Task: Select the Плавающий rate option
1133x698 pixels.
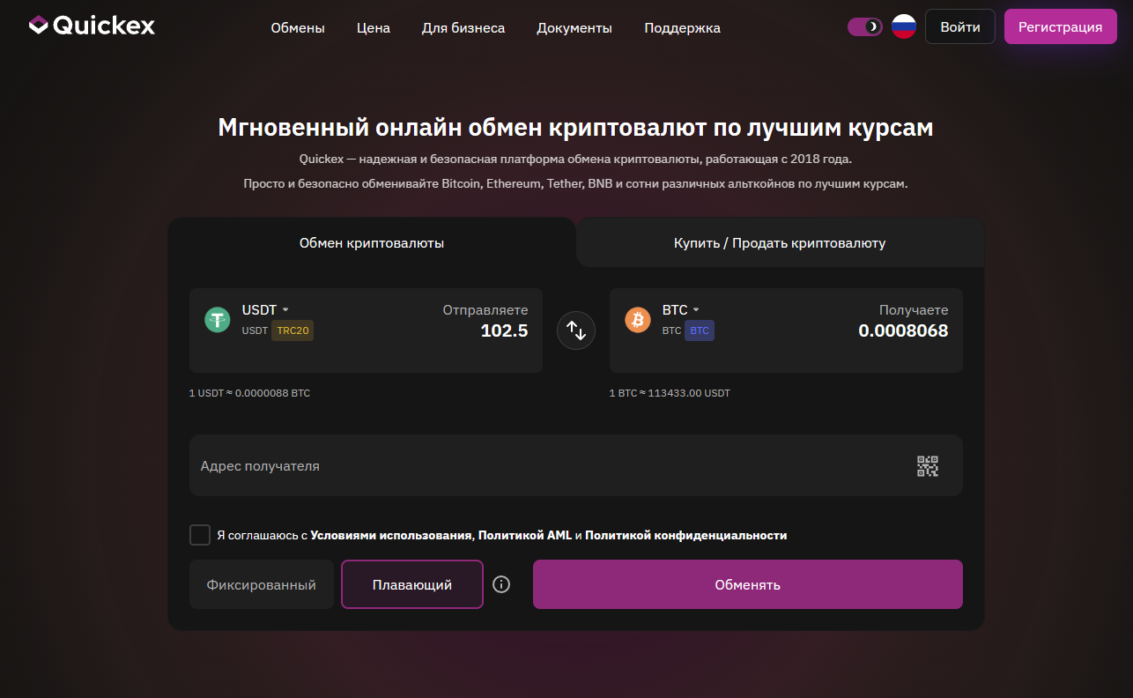Action: click(x=412, y=584)
